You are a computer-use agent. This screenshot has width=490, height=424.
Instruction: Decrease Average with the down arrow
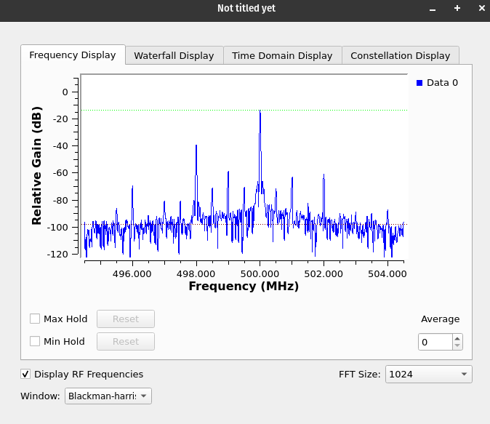pyautogui.click(x=457, y=345)
